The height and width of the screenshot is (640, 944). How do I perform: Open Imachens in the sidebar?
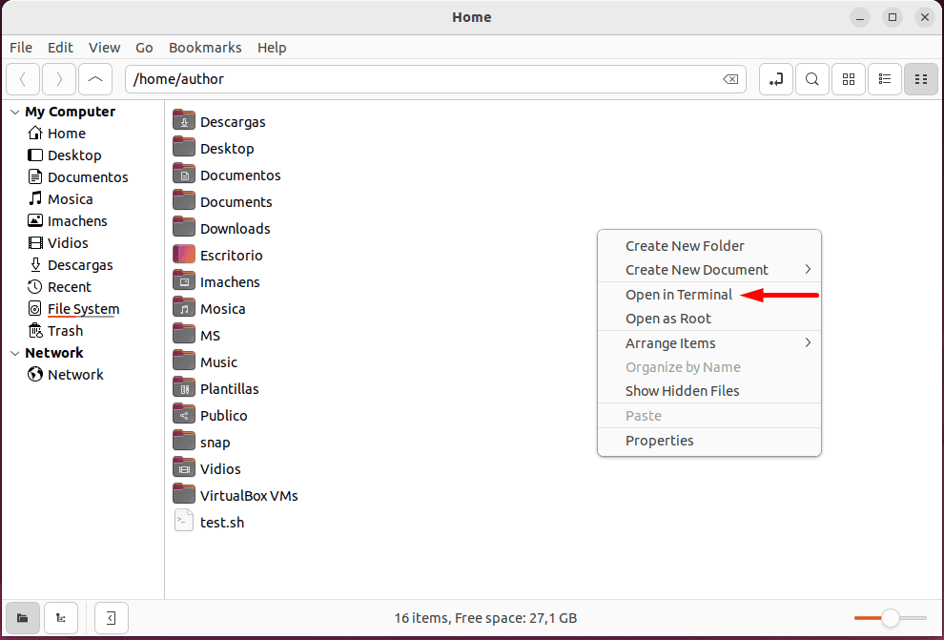pyautogui.click(x=67, y=221)
